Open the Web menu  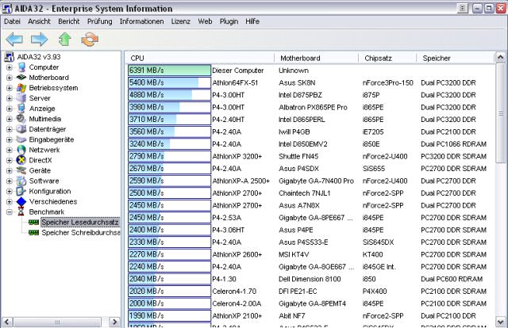pyautogui.click(x=205, y=21)
